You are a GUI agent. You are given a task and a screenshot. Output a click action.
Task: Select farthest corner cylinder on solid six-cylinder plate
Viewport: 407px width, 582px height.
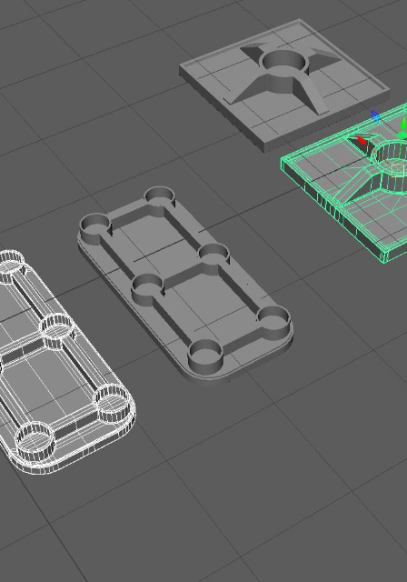[159, 196]
